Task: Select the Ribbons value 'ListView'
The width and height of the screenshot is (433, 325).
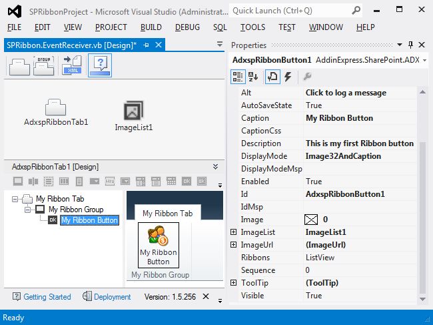Action: [x=320, y=258]
